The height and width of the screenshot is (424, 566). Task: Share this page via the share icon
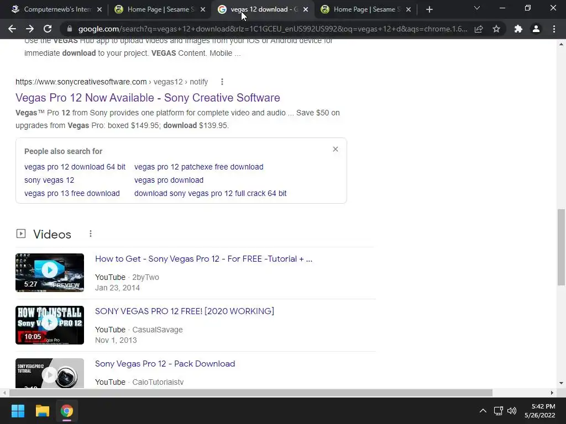(479, 29)
